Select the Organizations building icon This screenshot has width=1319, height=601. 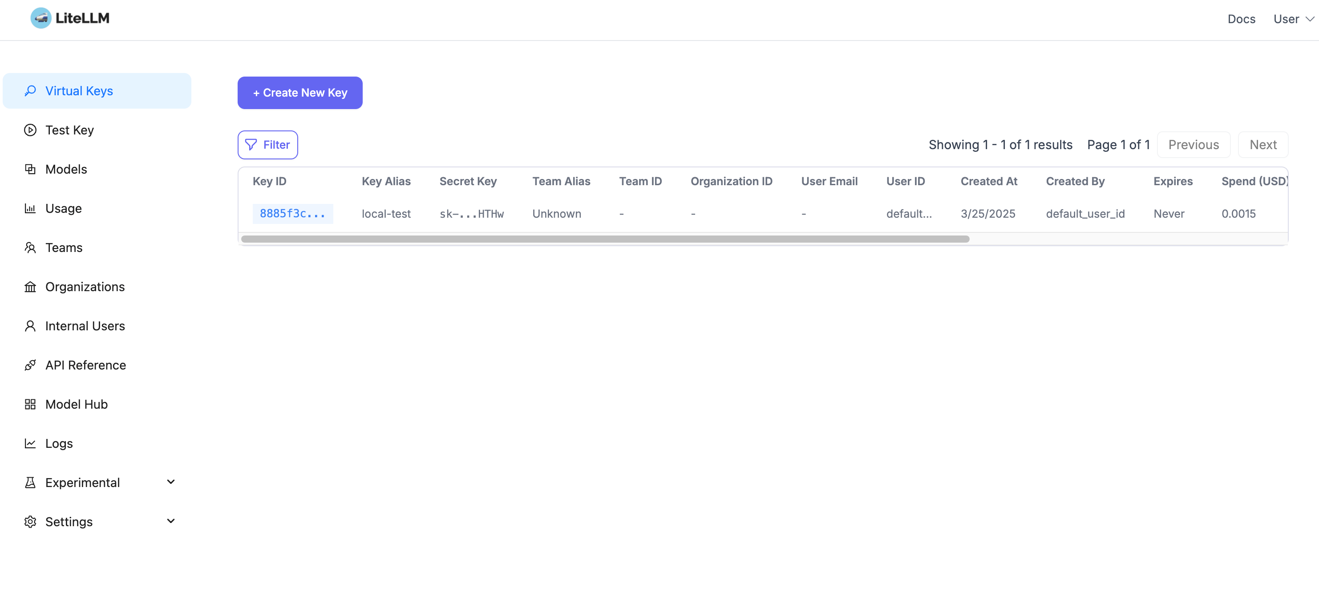click(x=30, y=286)
